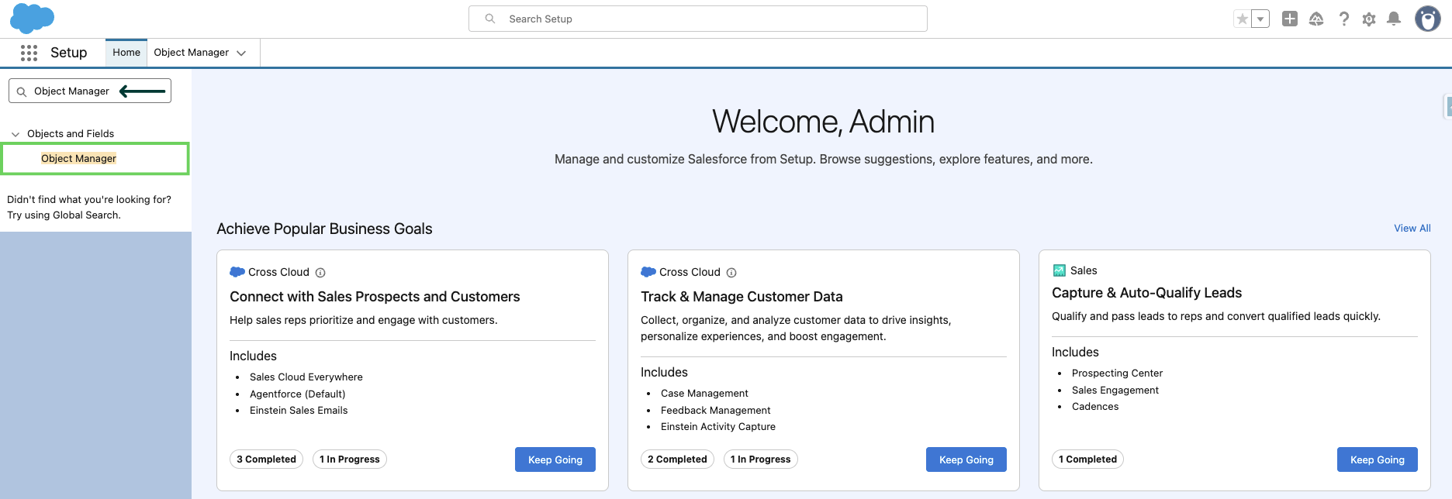This screenshot has height=499, width=1452.
Task: Click Case Management list item
Action: [x=704, y=394]
